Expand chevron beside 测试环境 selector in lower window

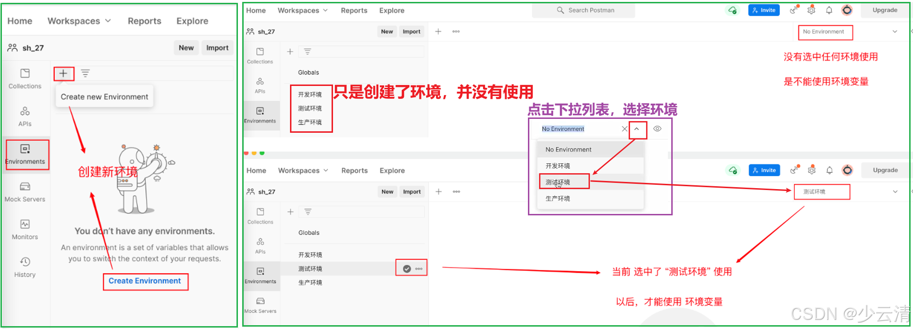(x=895, y=191)
